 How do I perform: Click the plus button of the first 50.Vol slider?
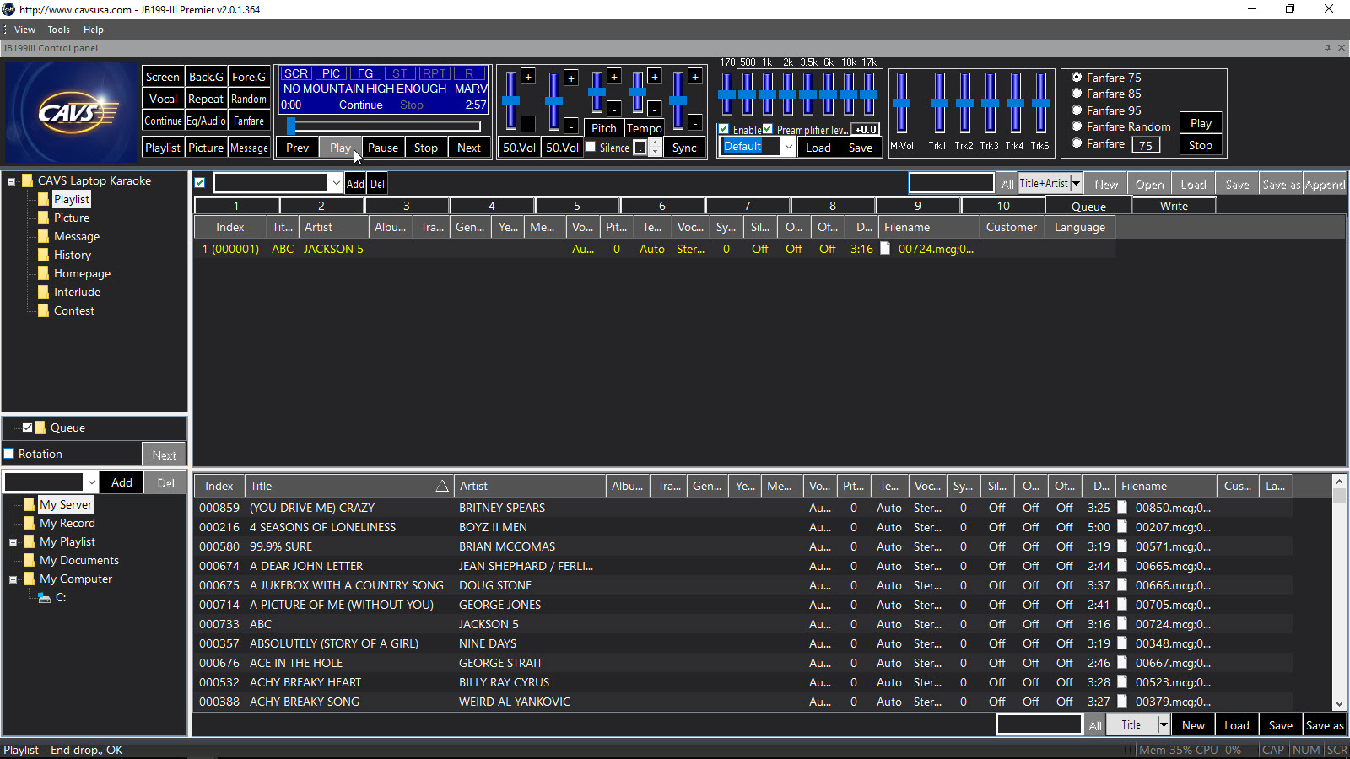point(528,77)
